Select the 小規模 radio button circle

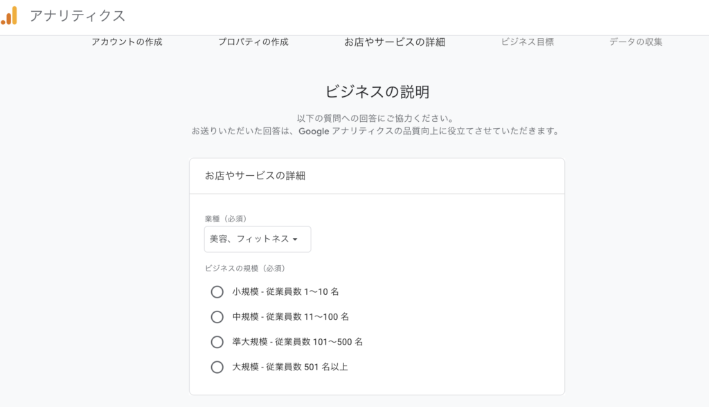pyautogui.click(x=217, y=291)
